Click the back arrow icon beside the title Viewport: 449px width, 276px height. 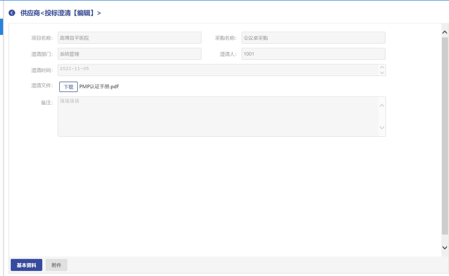point(12,13)
